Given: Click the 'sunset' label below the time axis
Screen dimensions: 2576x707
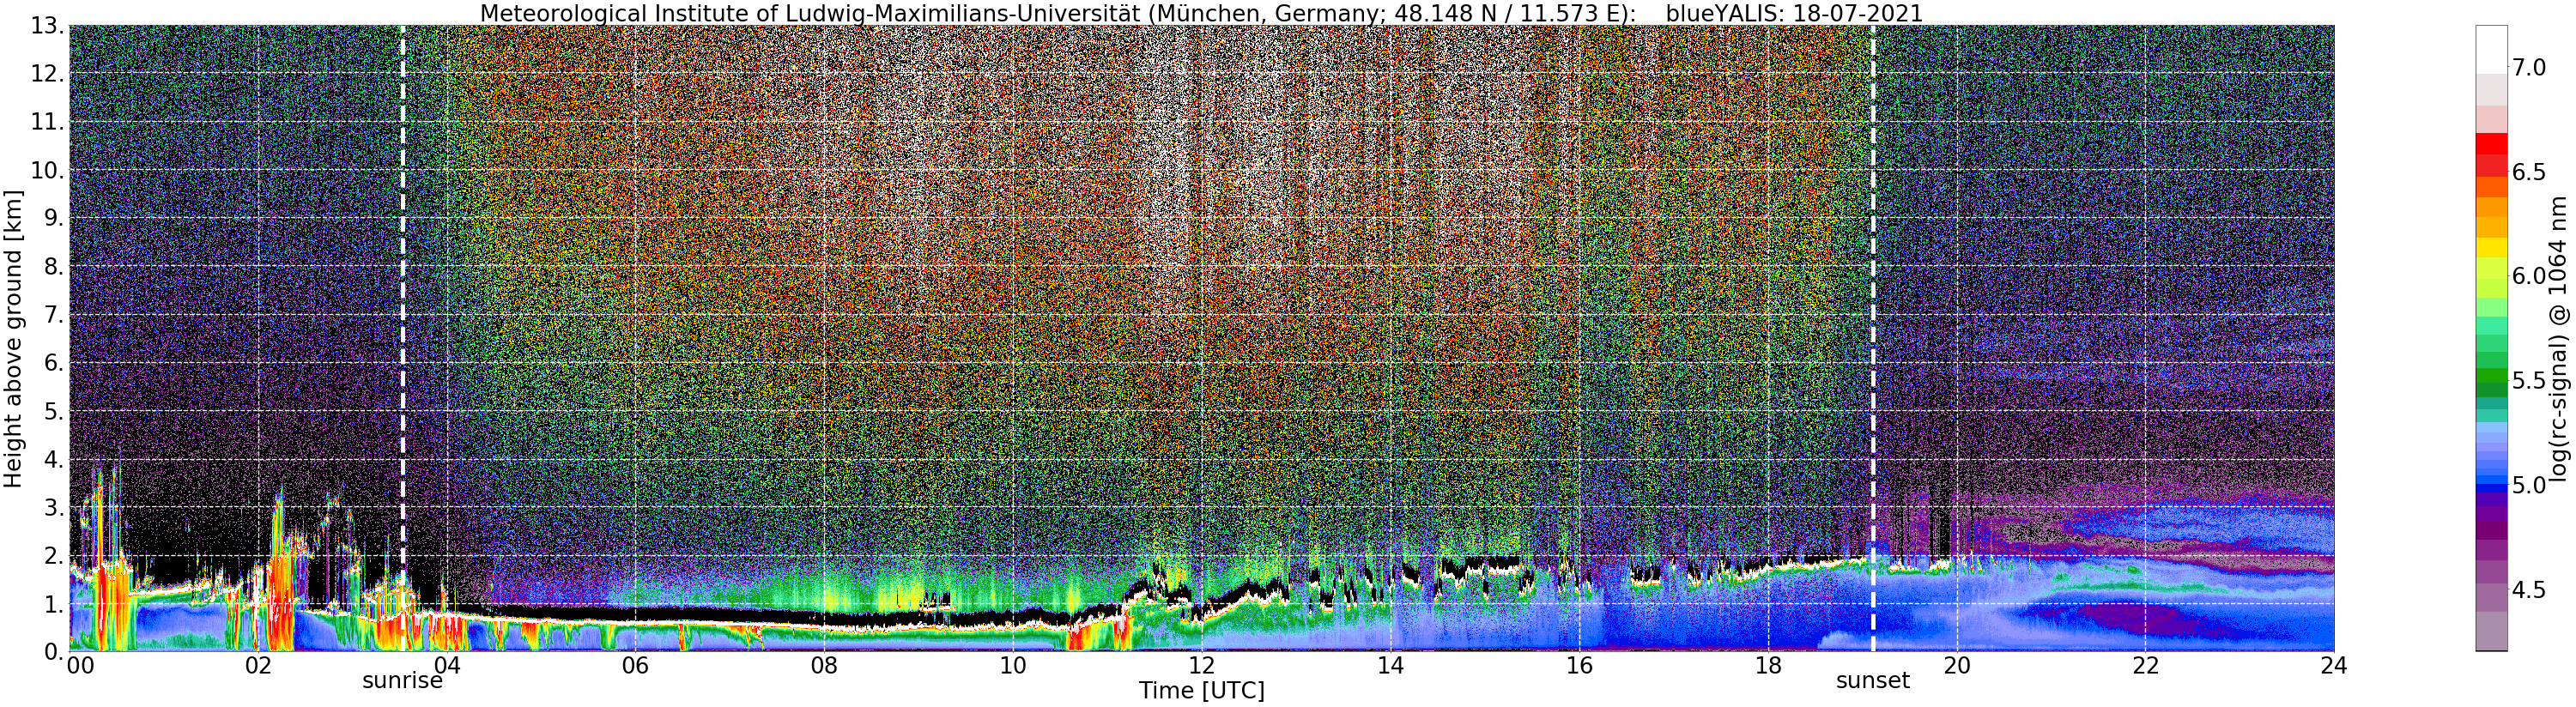Looking at the screenshot, I should click(1872, 681).
